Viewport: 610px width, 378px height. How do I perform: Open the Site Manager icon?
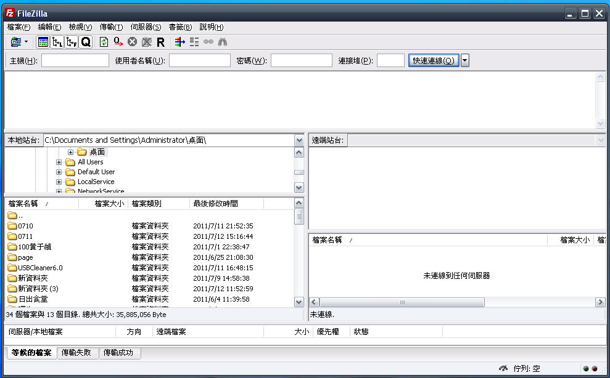click(x=16, y=42)
